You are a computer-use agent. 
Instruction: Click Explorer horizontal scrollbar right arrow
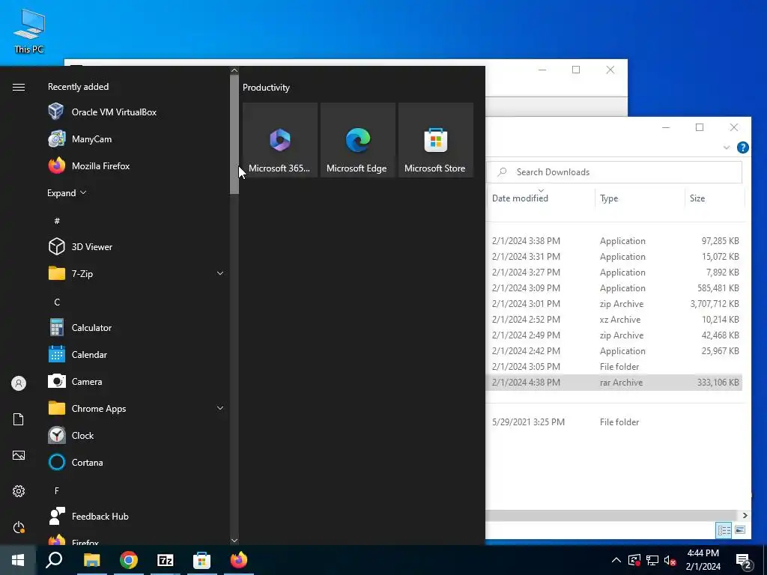click(745, 515)
